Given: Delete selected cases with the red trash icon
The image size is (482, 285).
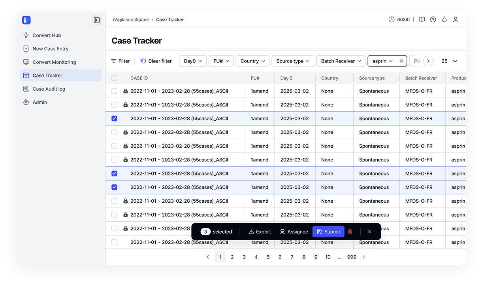Looking at the screenshot, I should [x=350, y=232].
